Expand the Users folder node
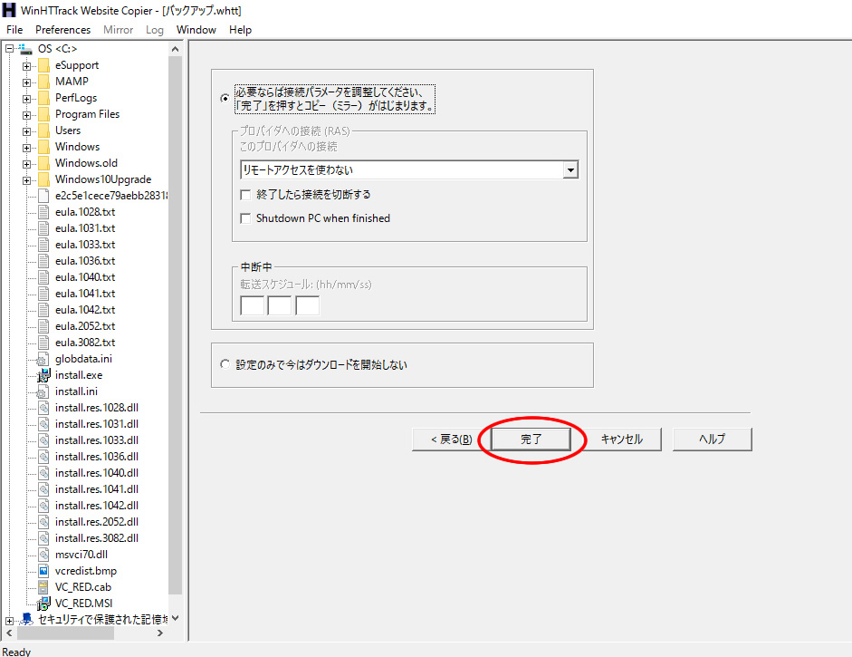 (26, 130)
